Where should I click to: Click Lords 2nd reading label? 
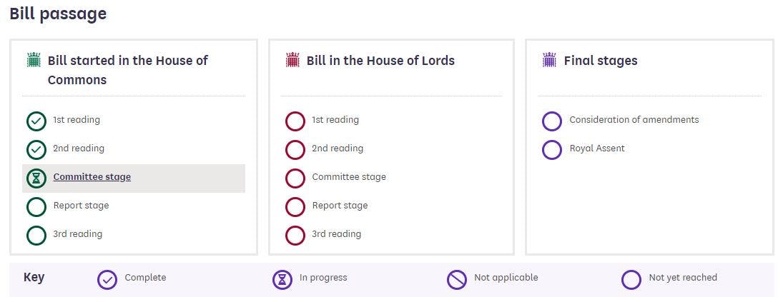[x=337, y=149]
